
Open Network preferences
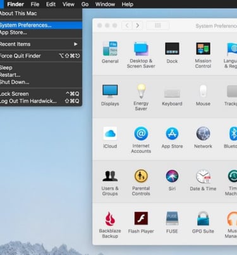coord(203,137)
